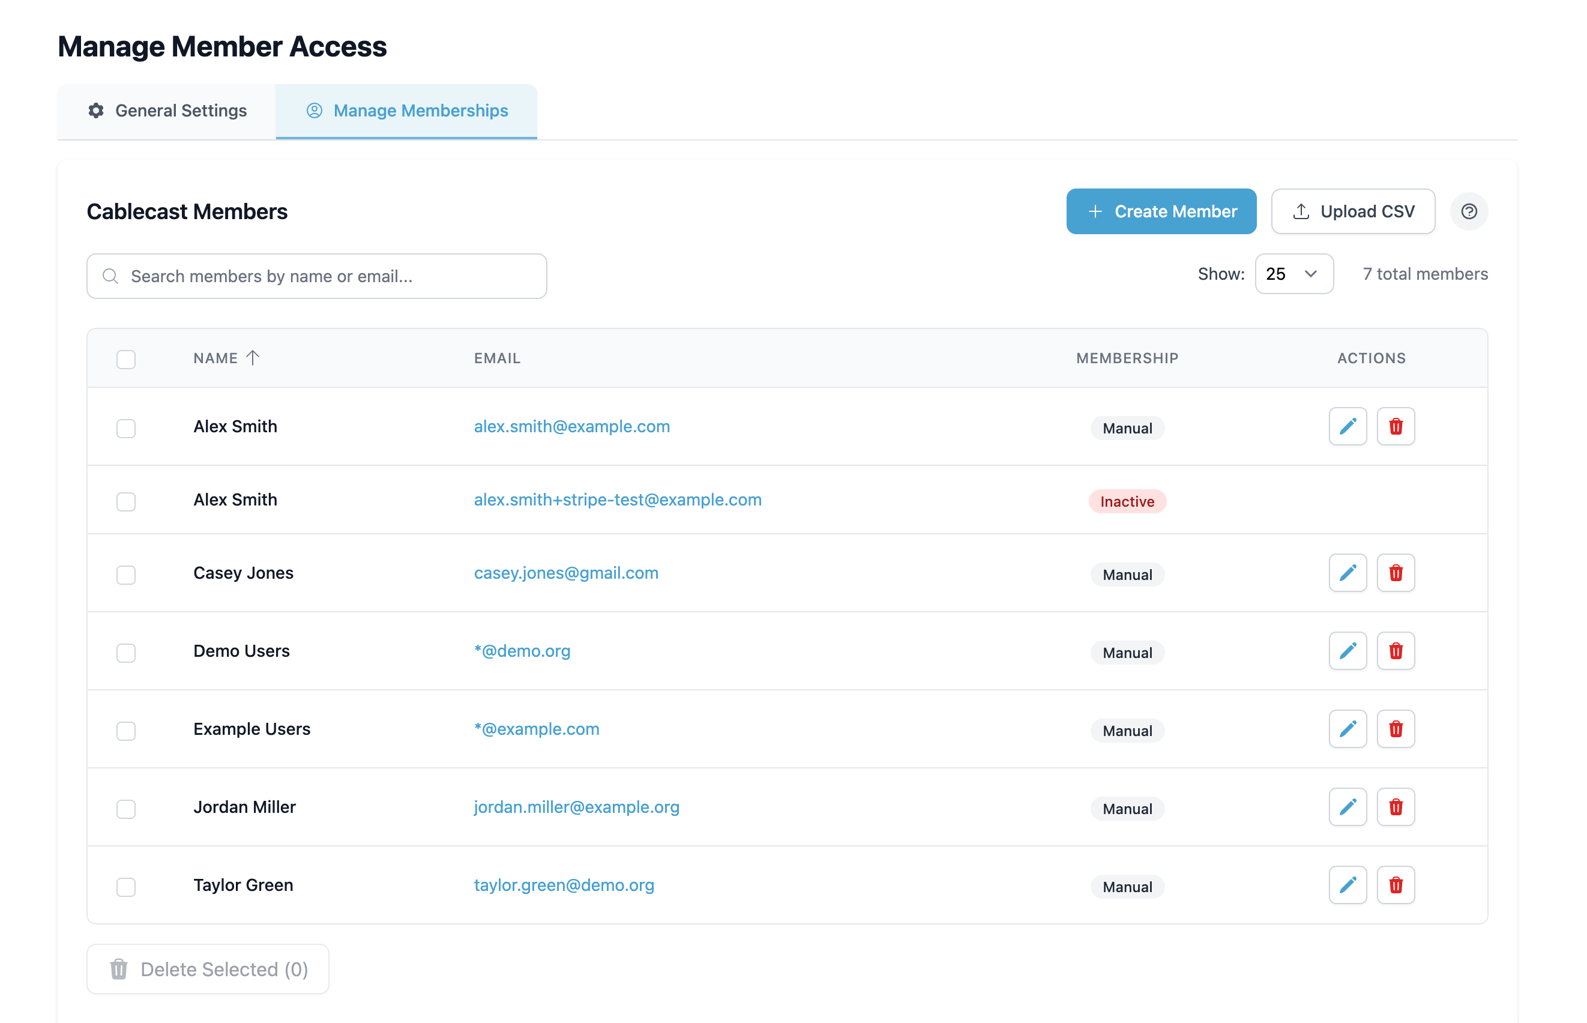Screen dimensions: 1587x1023
Task: Tick the select-all header checkbox
Action: pyautogui.click(x=126, y=360)
